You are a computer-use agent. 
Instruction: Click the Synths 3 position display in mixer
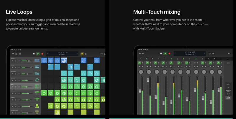click(x=190, y=53)
